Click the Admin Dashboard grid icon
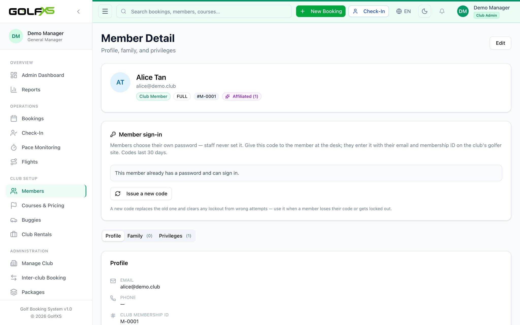 (x=14, y=75)
